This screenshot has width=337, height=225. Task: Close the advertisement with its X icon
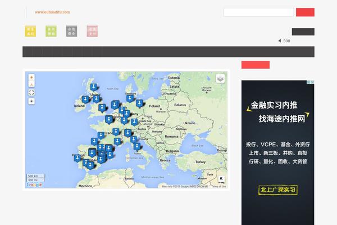[x=312, y=82]
